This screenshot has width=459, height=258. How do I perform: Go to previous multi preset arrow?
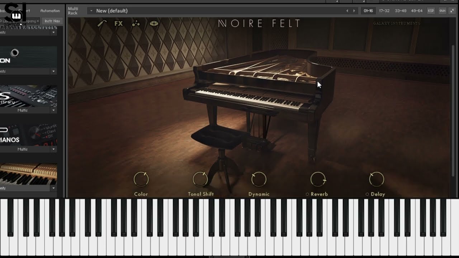tap(347, 11)
